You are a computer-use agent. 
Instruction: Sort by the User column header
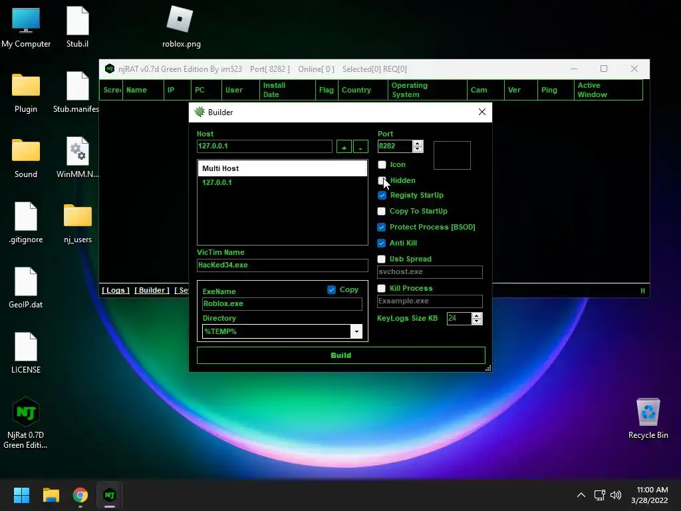point(241,90)
